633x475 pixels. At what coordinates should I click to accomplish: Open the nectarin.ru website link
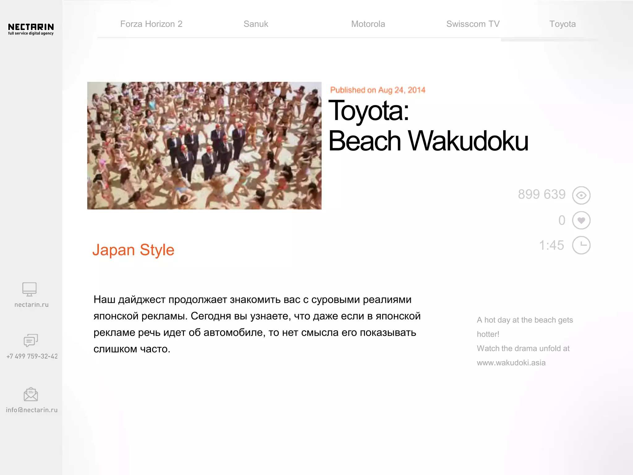coord(32,305)
